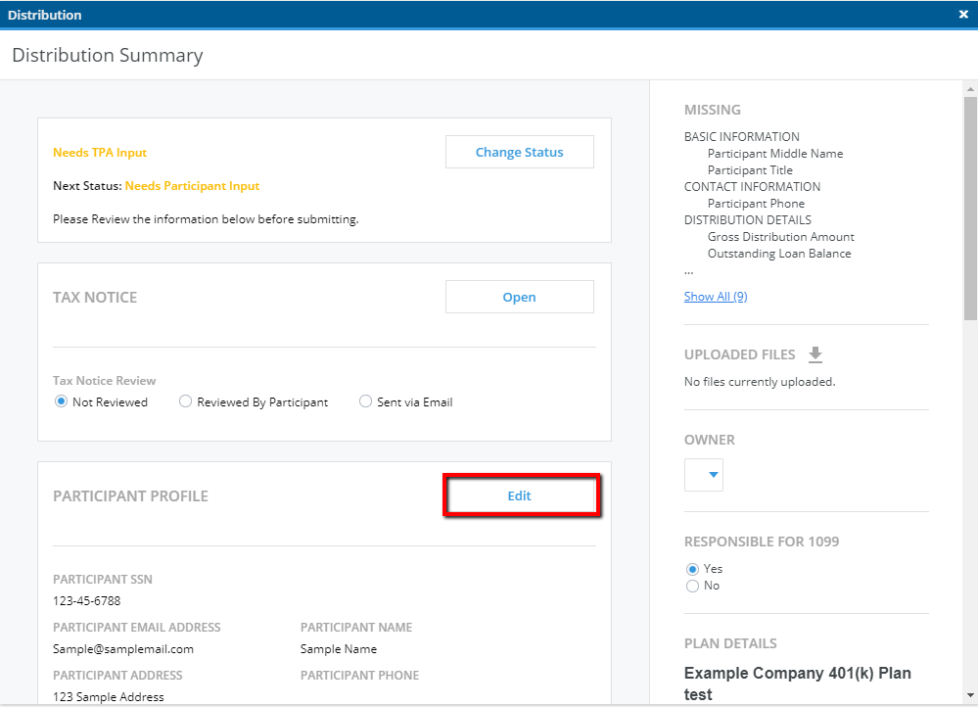978x707 pixels.
Task: Show all 9 missing items
Action: point(716,297)
